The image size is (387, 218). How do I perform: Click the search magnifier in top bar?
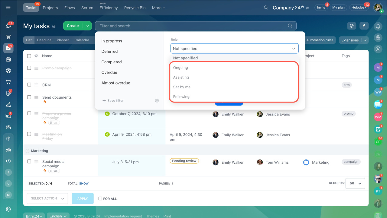coord(266,8)
